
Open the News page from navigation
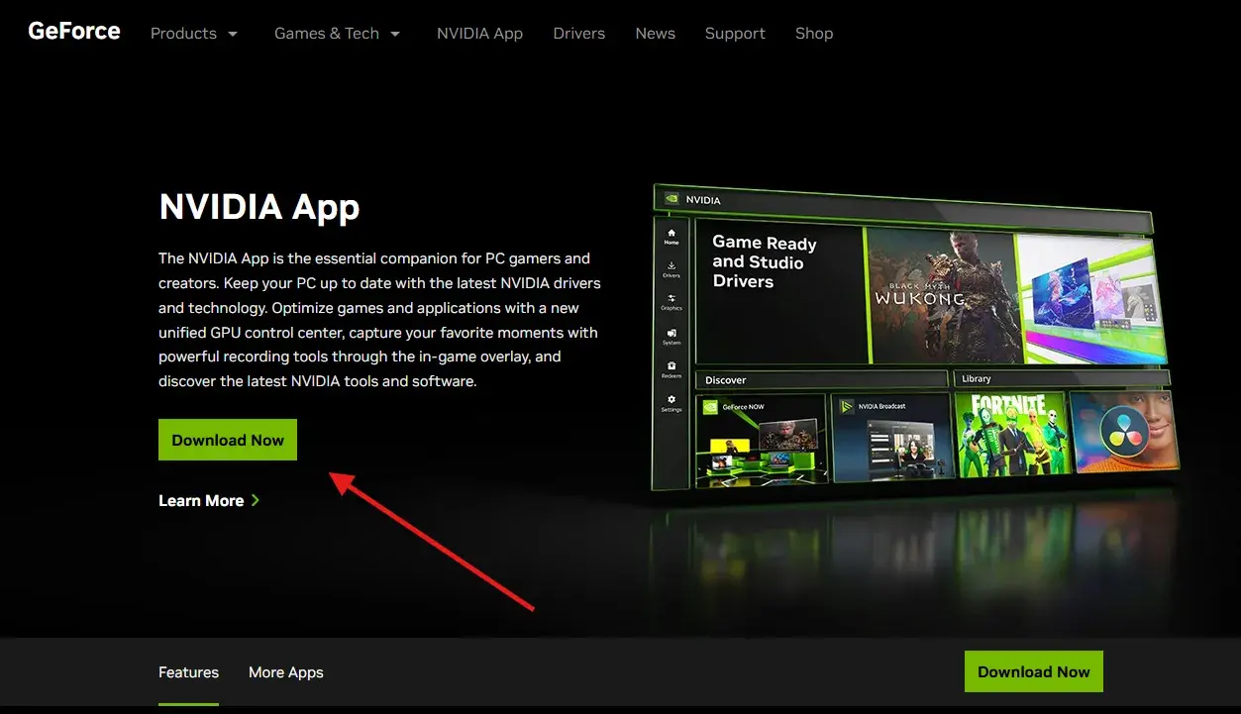655,34
